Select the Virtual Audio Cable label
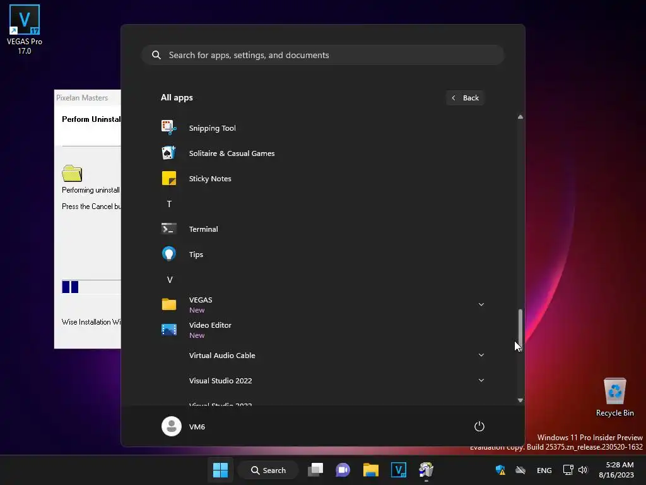 tap(222, 355)
